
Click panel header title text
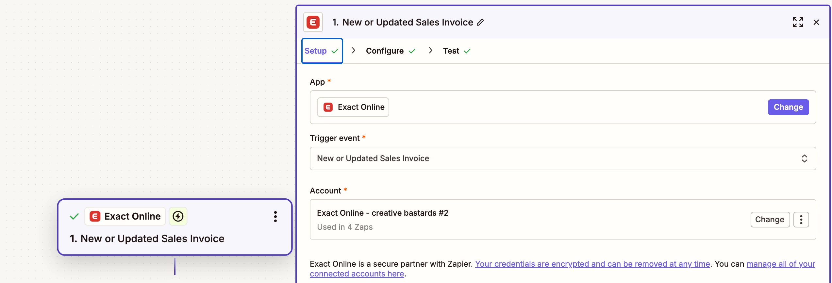[403, 22]
